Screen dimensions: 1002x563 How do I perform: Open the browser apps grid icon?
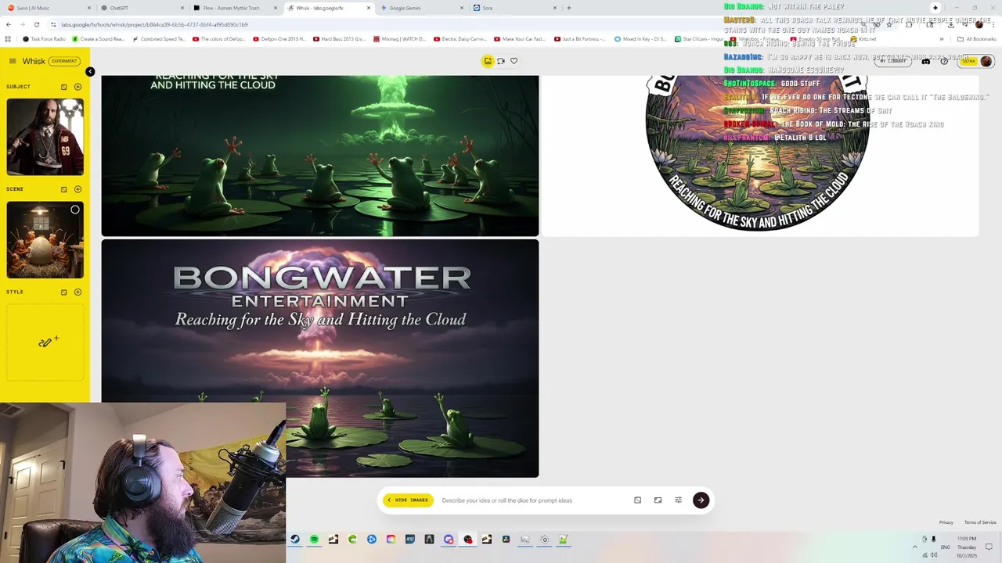point(8,39)
